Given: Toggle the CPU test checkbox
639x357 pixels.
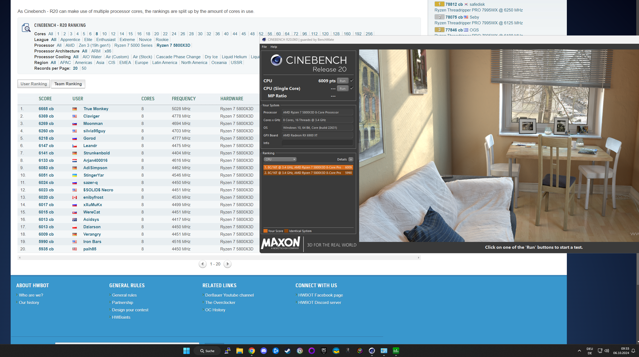Looking at the screenshot, I should click(x=352, y=81).
